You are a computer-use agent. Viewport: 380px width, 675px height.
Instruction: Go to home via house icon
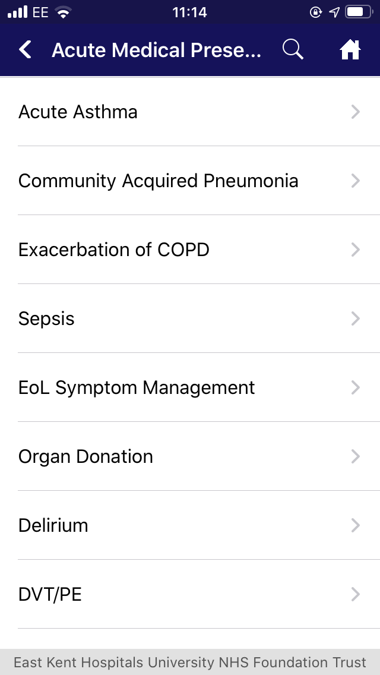350,51
